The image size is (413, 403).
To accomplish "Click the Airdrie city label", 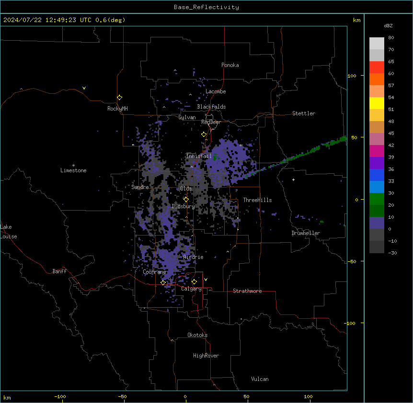I will tap(193, 257).
